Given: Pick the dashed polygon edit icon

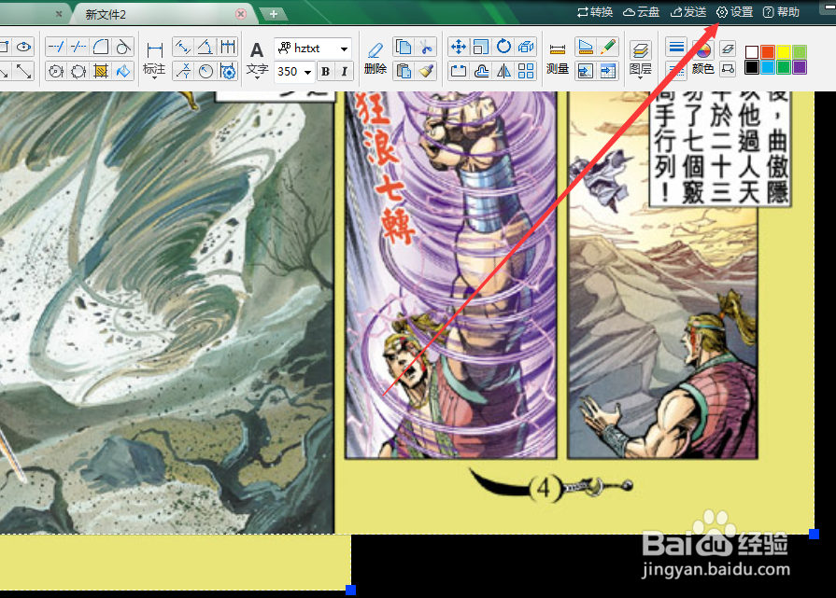Looking at the screenshot, I should click(x=78, y=71).
